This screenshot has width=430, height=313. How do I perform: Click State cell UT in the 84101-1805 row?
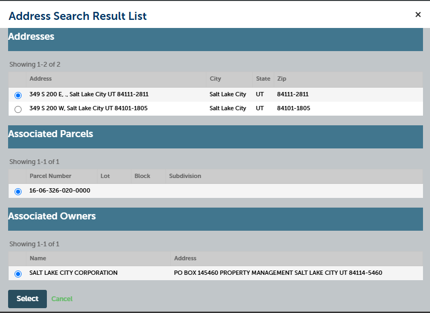pyautogui.click(x=260, y=108)
